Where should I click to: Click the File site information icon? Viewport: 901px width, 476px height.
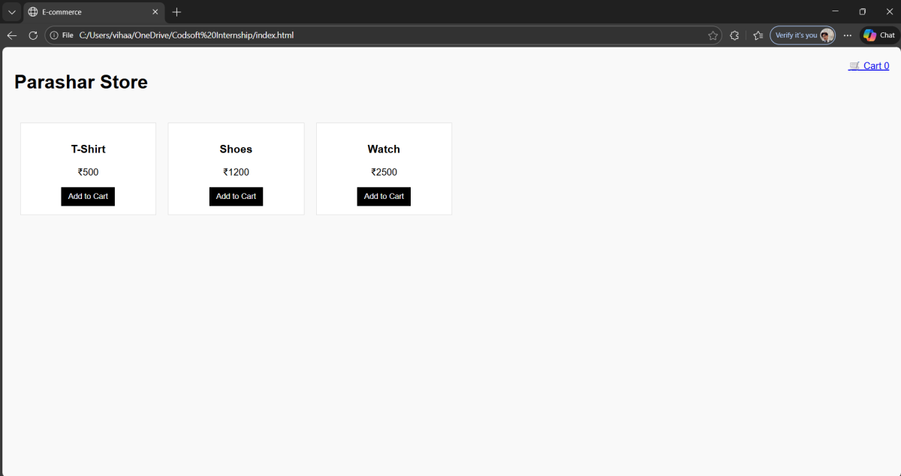click(55, 35)
